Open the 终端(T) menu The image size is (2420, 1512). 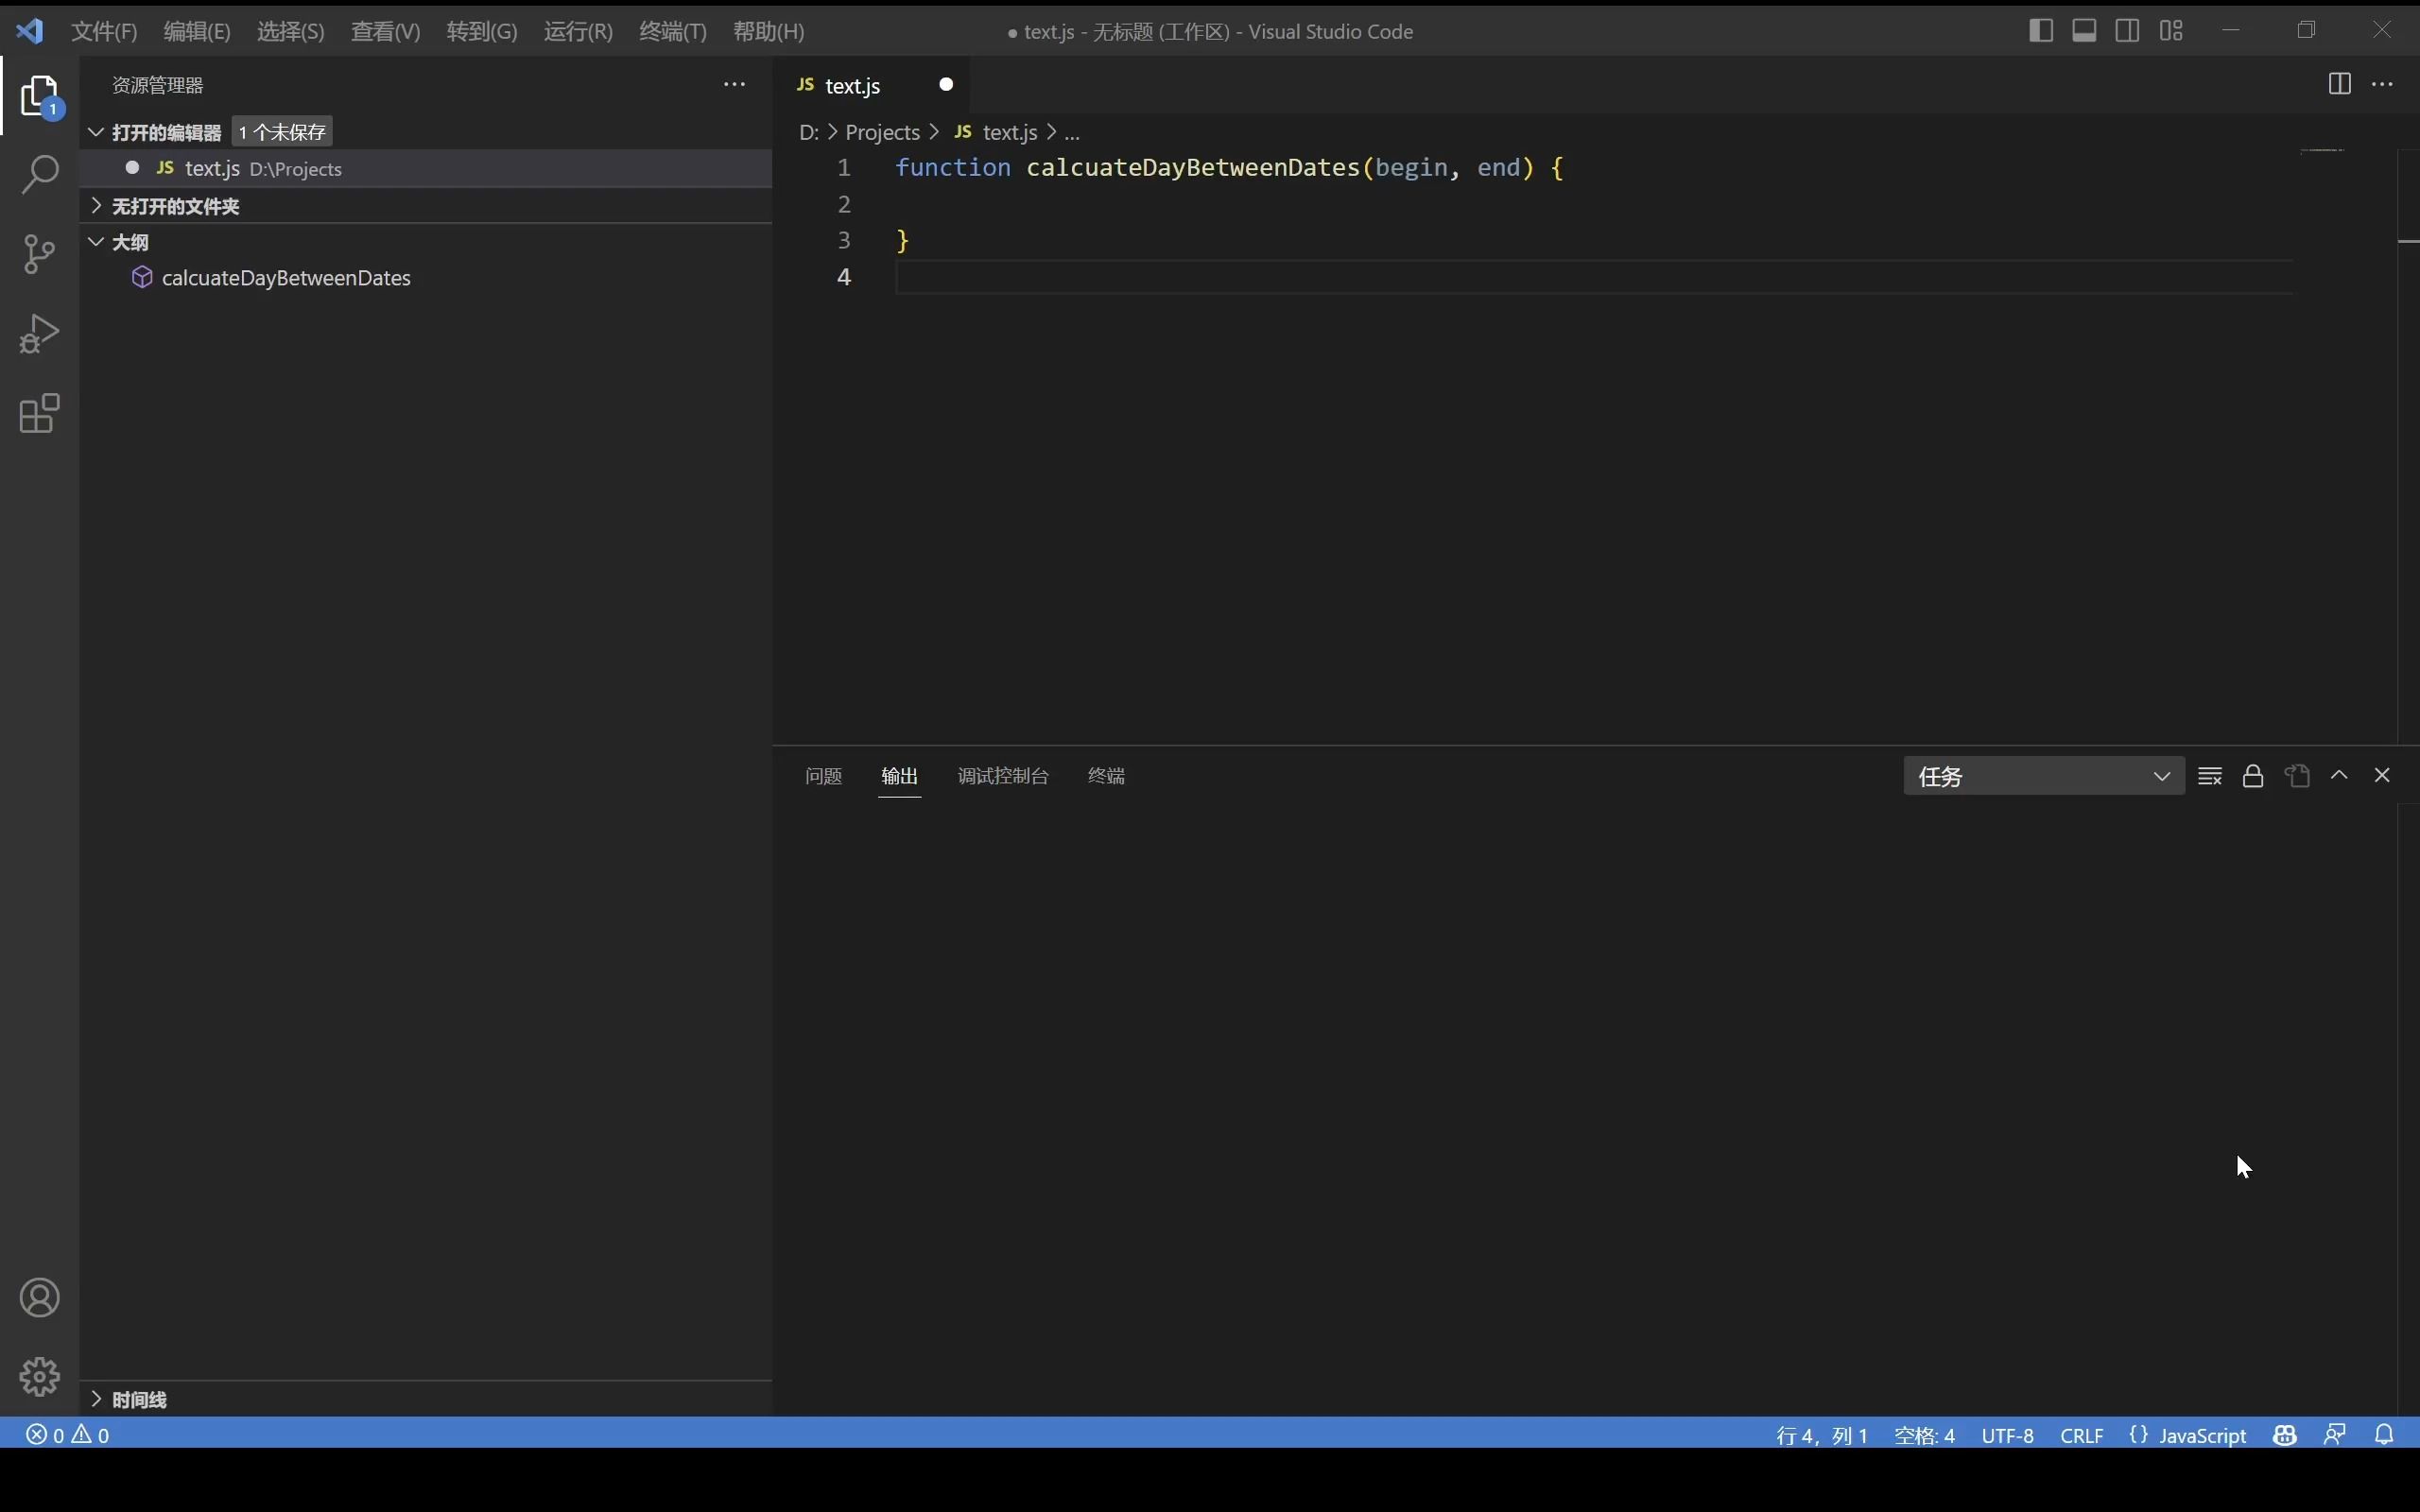(672, 32)
